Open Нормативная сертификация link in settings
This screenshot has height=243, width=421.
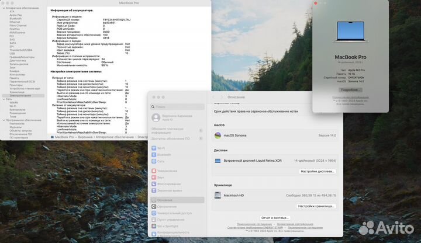[x=295, y=224]
